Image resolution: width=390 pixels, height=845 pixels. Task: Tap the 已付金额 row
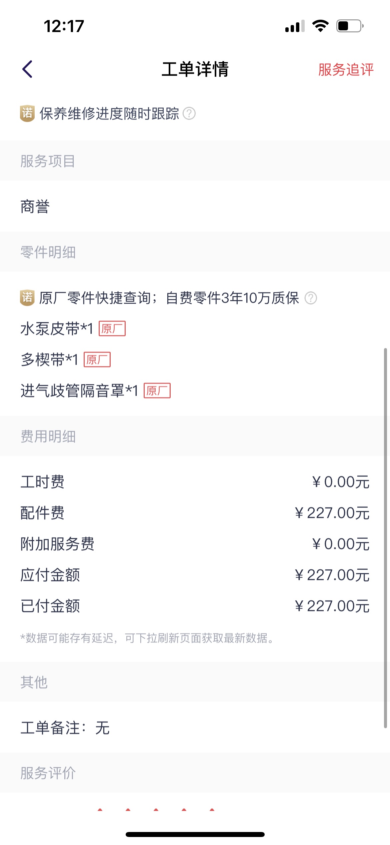click(195, 606)
